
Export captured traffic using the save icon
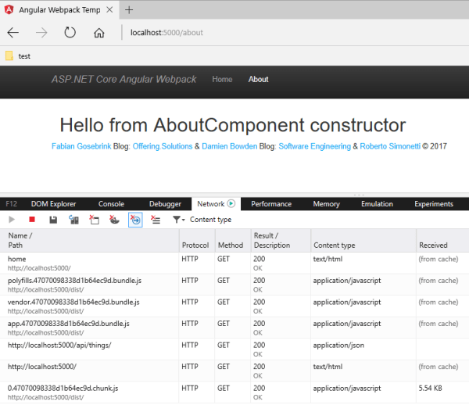click(53, 220)
